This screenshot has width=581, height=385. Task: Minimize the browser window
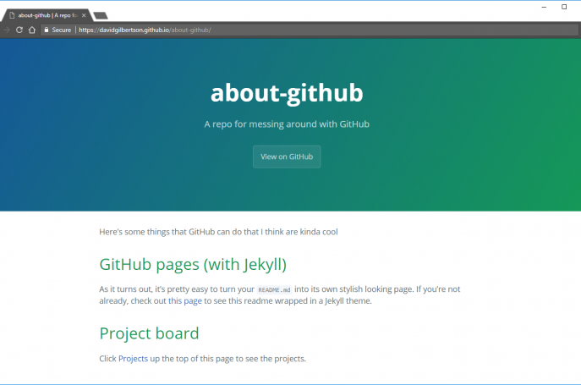coord(544,7)
